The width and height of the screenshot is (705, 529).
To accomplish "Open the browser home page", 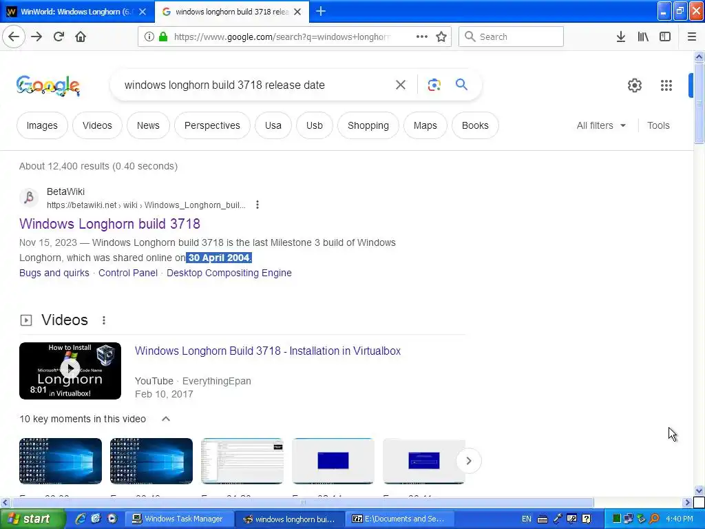I will [x=81, y=37].
